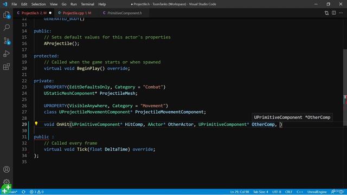Open the Run and Debug view
This screenshot has width=347, height=195.
7,54
